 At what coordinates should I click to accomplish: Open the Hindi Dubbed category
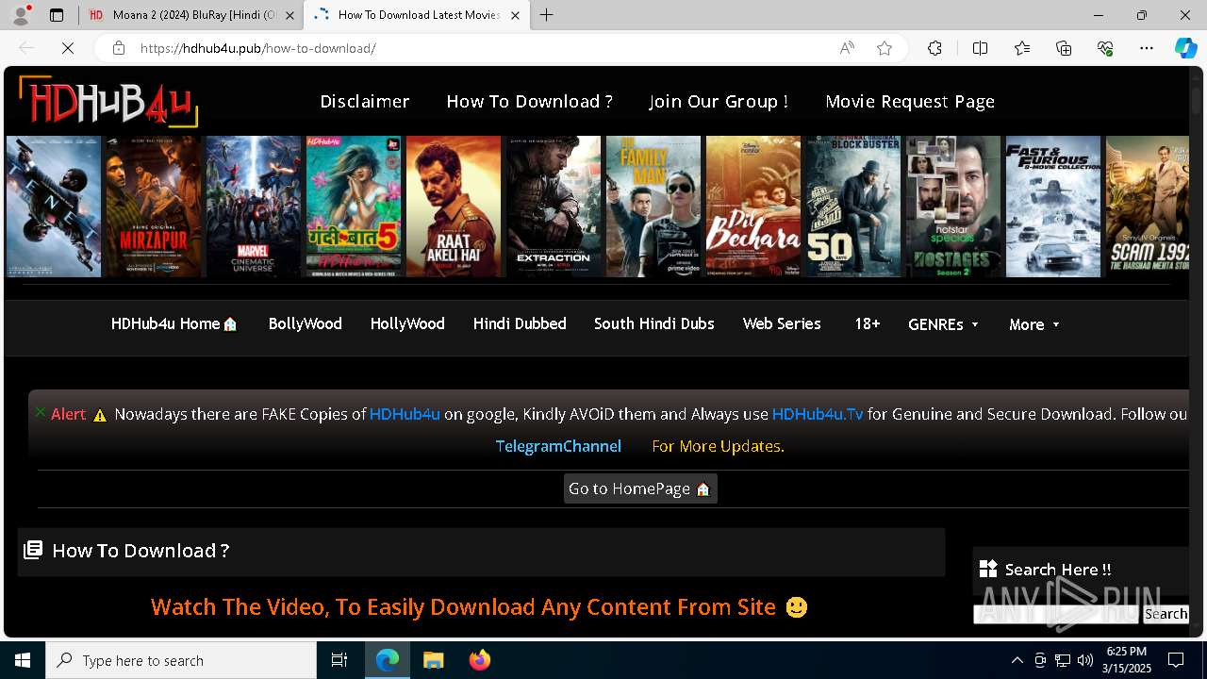[x=520, y=323]
